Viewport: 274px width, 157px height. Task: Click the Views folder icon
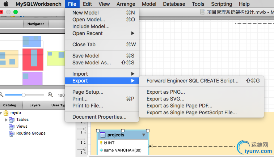point(12,127)
